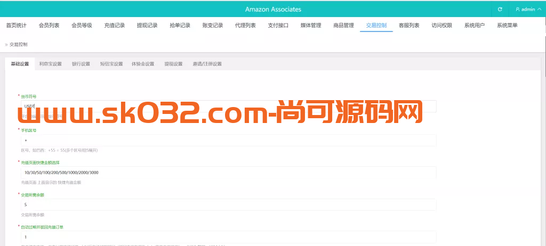Go to 访问权限 page
546x246 pixels.
pyautogui.click(x=442, y=26)
